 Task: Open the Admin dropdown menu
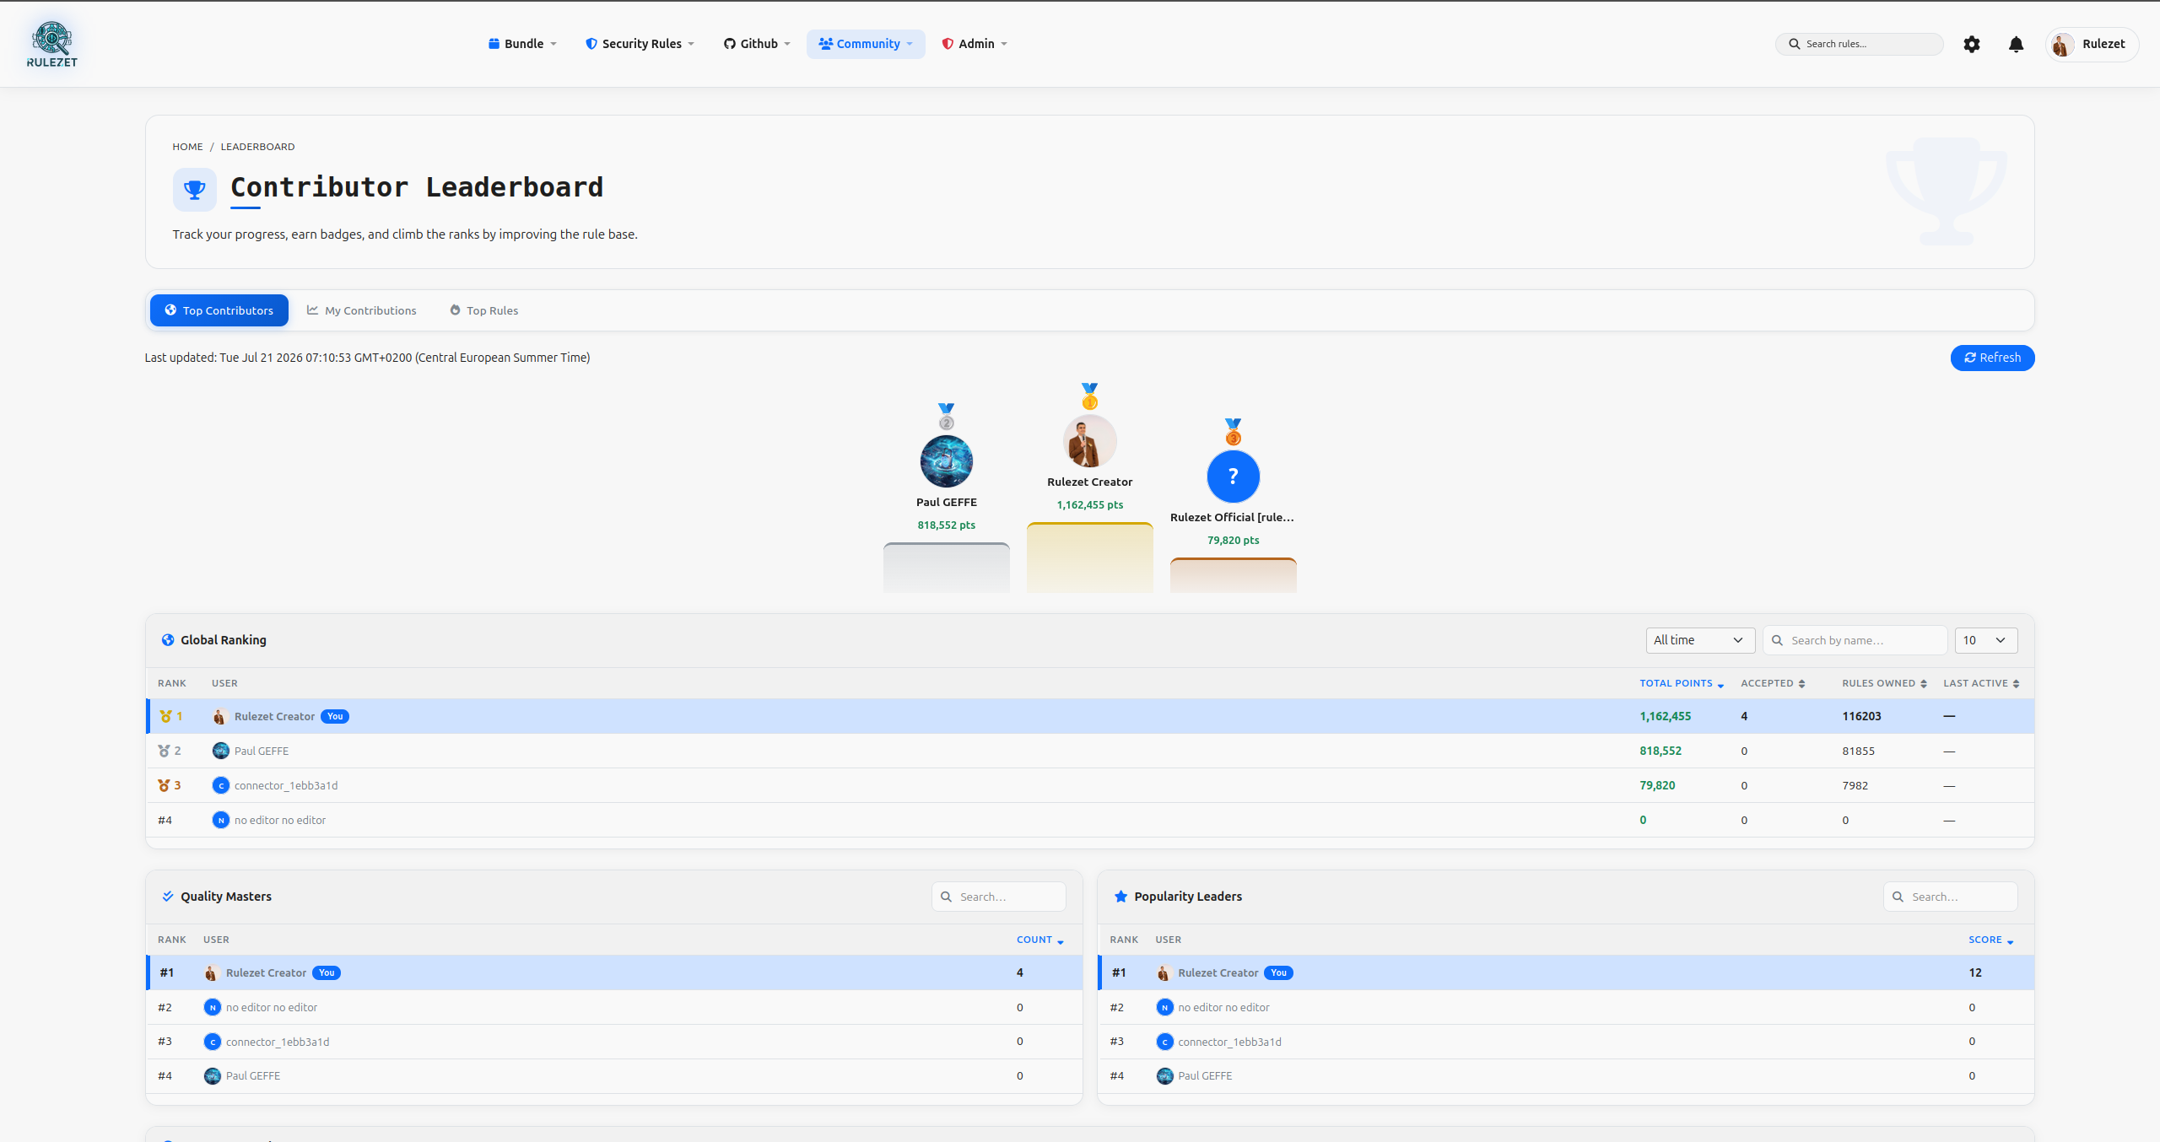point(975,44)
